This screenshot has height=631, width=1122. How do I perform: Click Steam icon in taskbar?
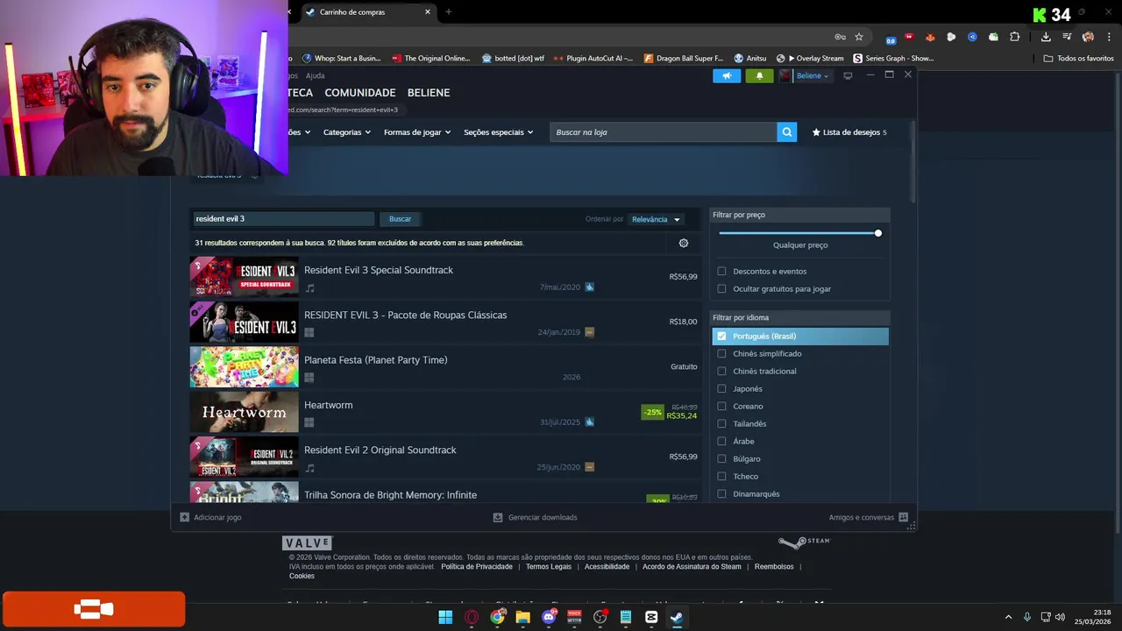click(677, 617)
